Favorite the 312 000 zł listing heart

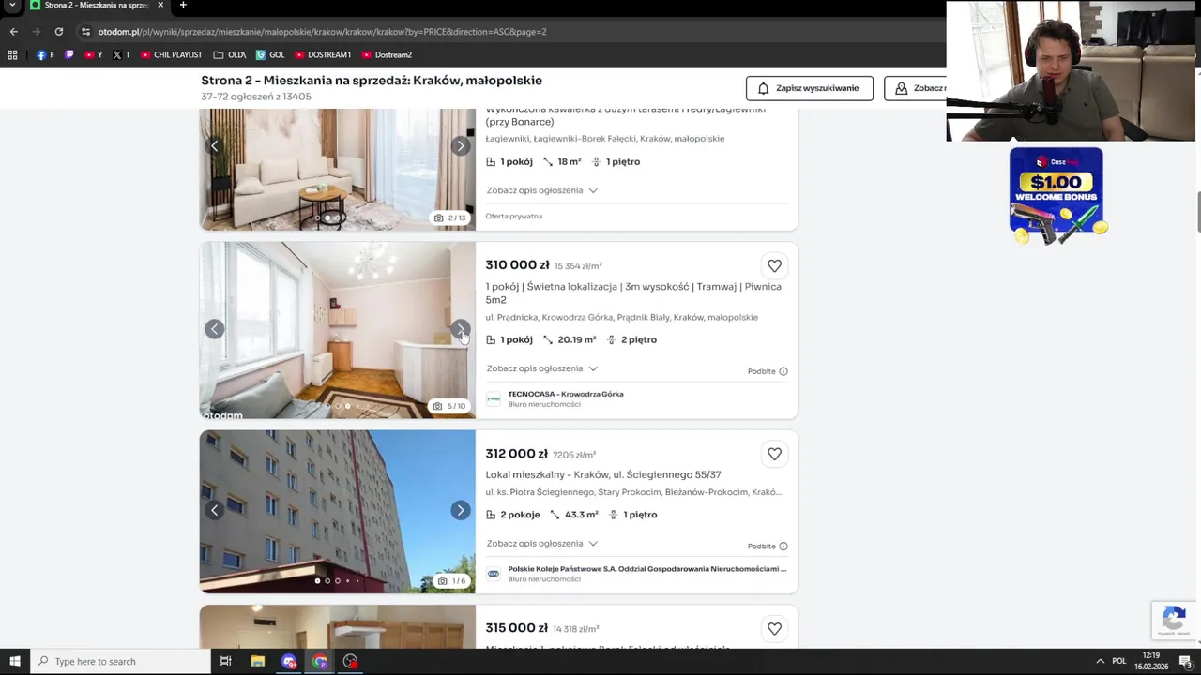pyautogui.click(x=774, y=454)
